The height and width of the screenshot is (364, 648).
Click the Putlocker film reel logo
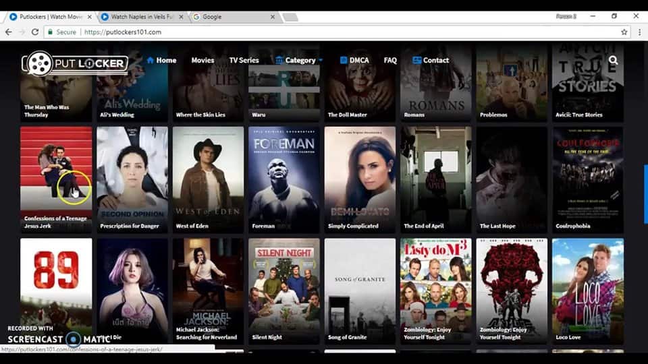click(x=75, y=63)
